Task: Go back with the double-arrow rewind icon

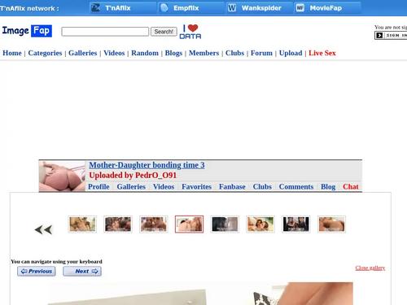Action: tap(43, 229)
